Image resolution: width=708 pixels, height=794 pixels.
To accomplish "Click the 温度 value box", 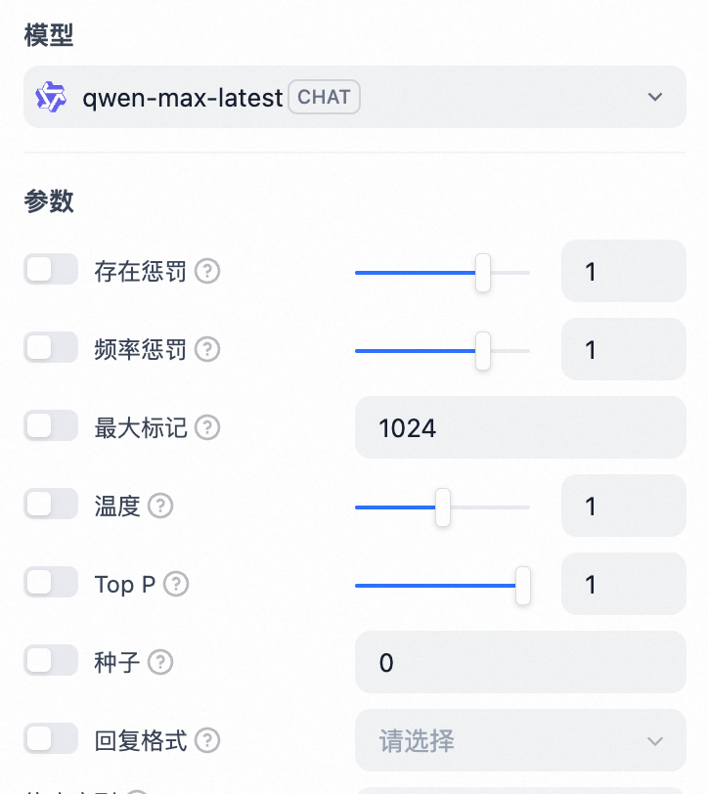I will pyautogui.click(x=624, y=506).
